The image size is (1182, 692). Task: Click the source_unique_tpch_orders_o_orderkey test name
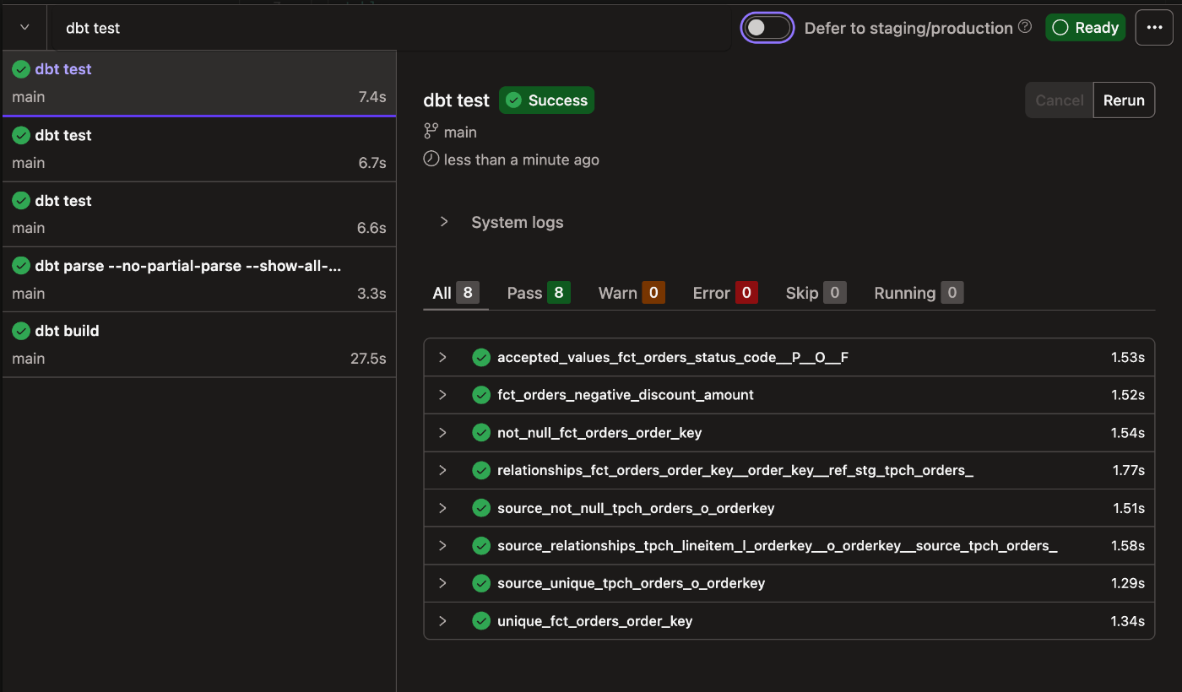632,583
